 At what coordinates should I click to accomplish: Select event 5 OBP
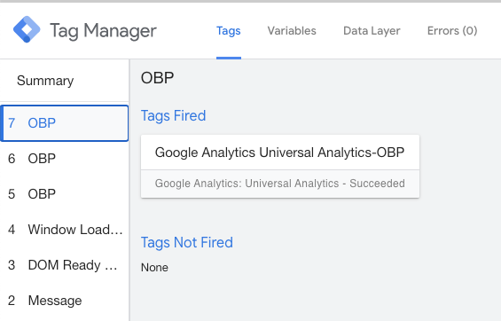click(65, 194)
